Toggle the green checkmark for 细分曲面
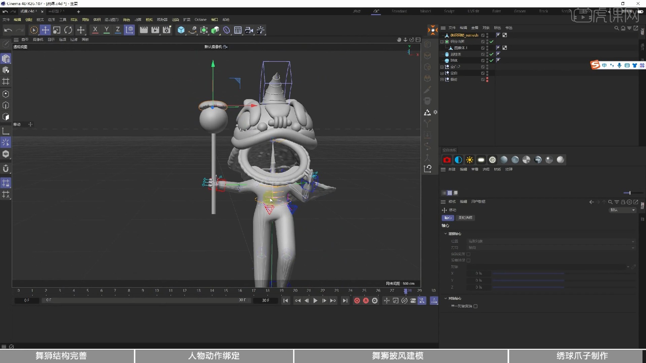The image size is (646, 363). pyautogui.click(x=492, y=42)
